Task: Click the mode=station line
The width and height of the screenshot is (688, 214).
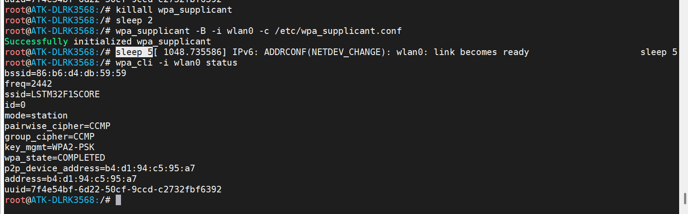Action: pyautogui.click(x=36, y=116)
